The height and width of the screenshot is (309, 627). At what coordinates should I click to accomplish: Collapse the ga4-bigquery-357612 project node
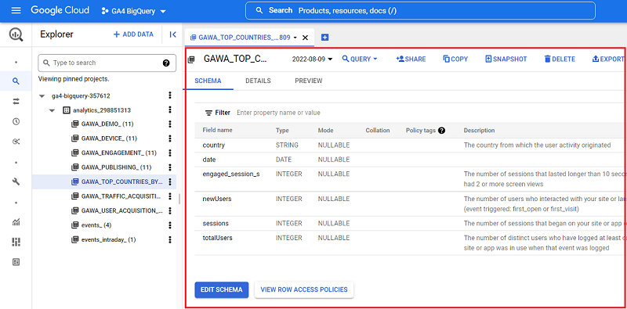42,96
